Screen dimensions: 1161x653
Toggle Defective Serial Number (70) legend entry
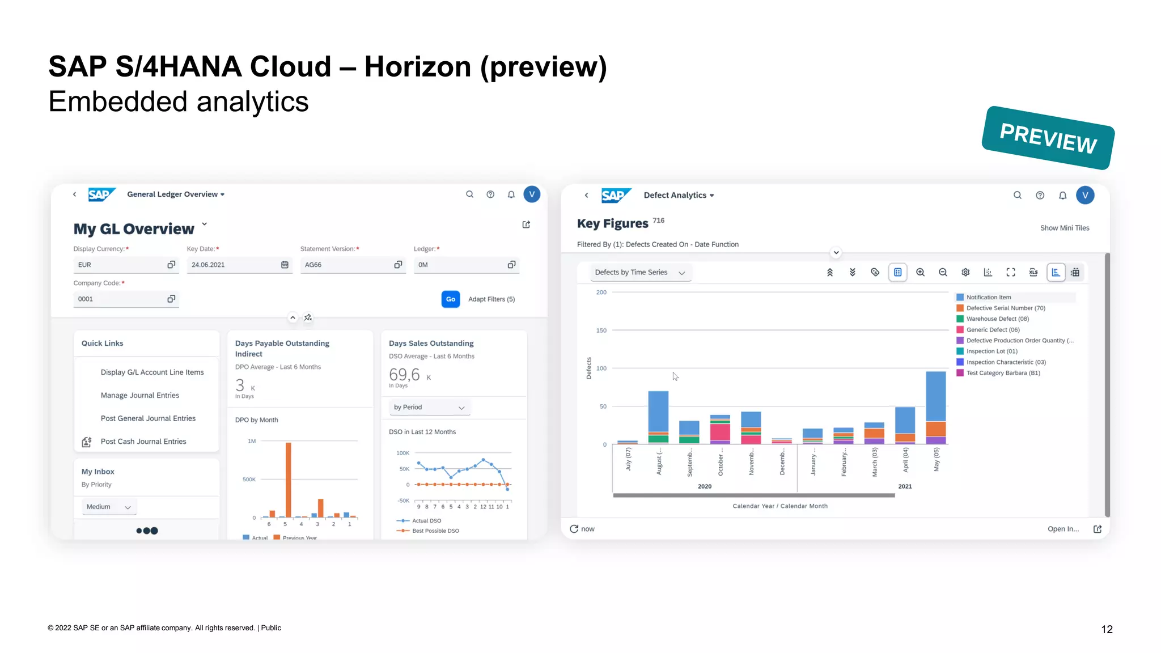pos(1001,308)
